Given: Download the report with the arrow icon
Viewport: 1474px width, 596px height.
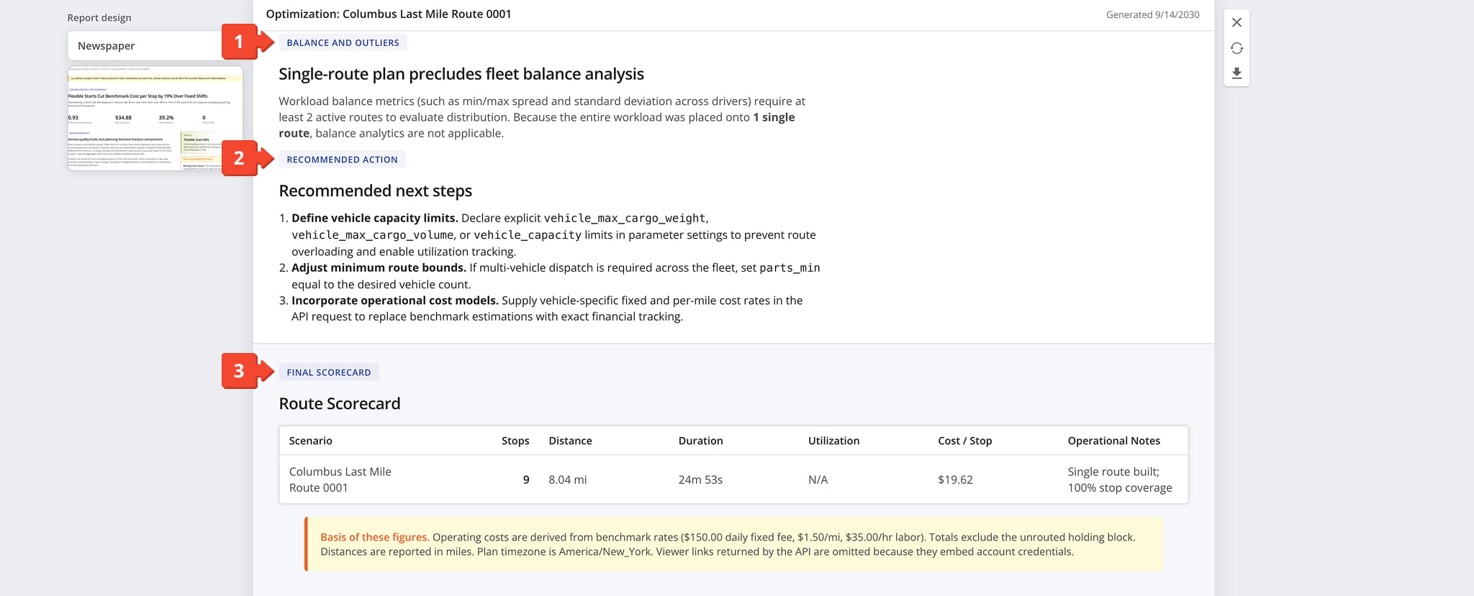Looking at the screenshot, I should click(1236, 73).
